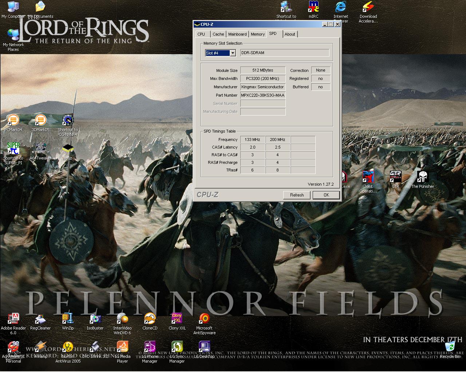Open Winamp shortcut

[40, 350]
